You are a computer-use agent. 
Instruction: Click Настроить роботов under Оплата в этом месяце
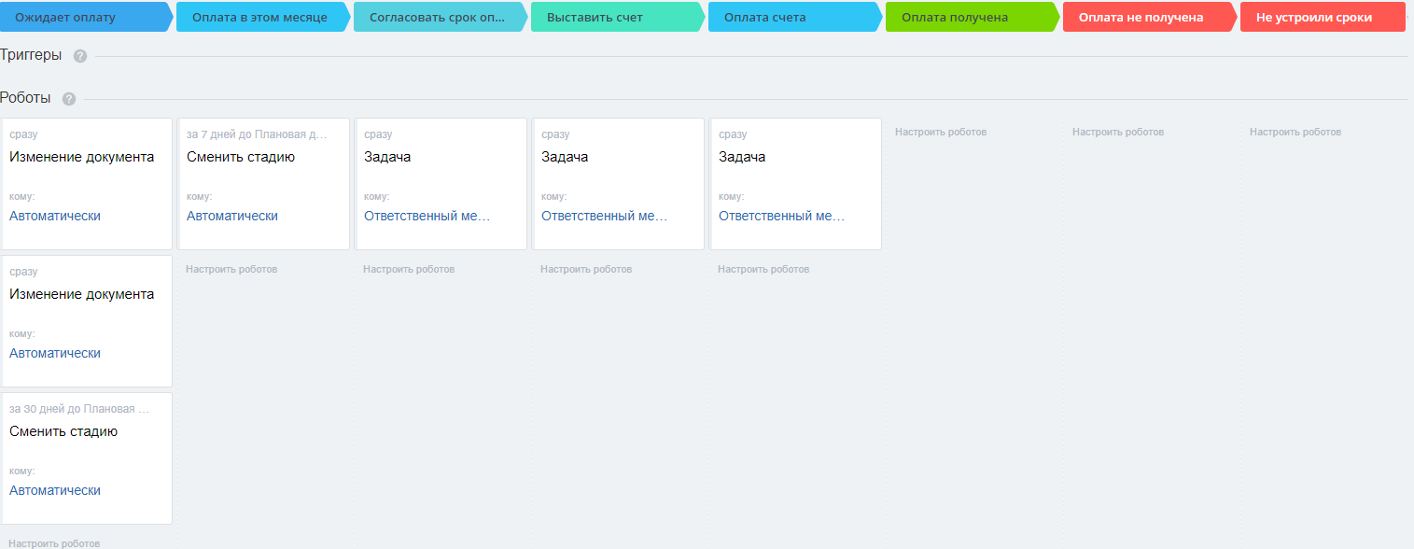[x=231, y=269]
